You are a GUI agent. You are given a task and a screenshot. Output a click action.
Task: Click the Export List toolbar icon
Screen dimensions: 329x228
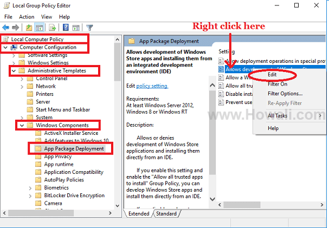coord(52,28)
